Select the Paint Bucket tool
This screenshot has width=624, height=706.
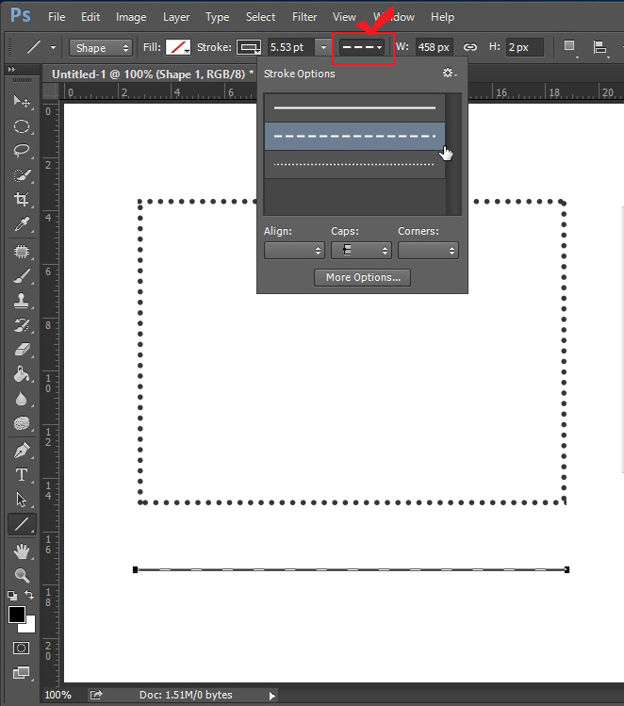22,373
